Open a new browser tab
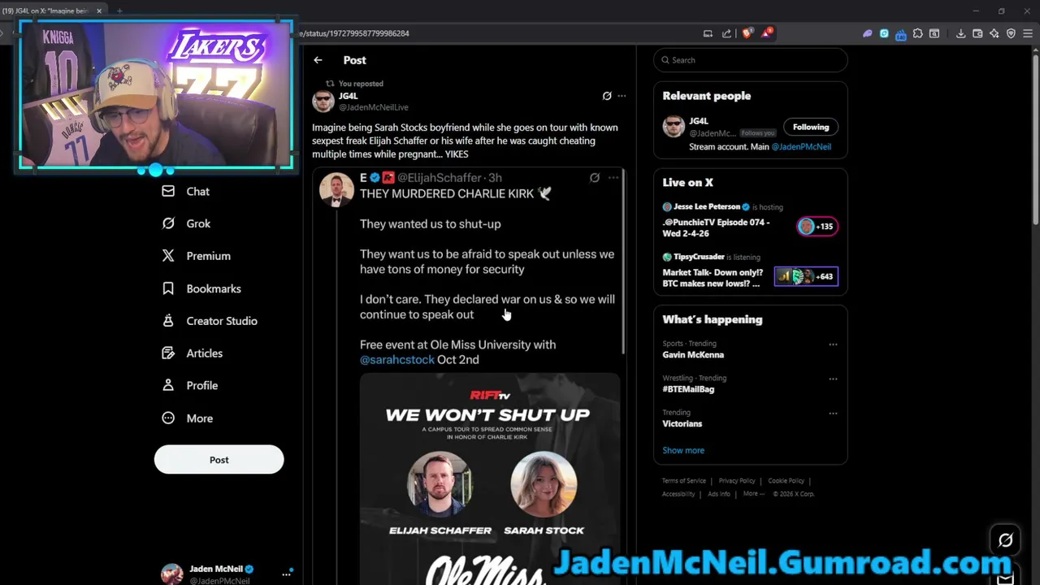This screenshot has height=585, width=1040. (x=119, y=11)
